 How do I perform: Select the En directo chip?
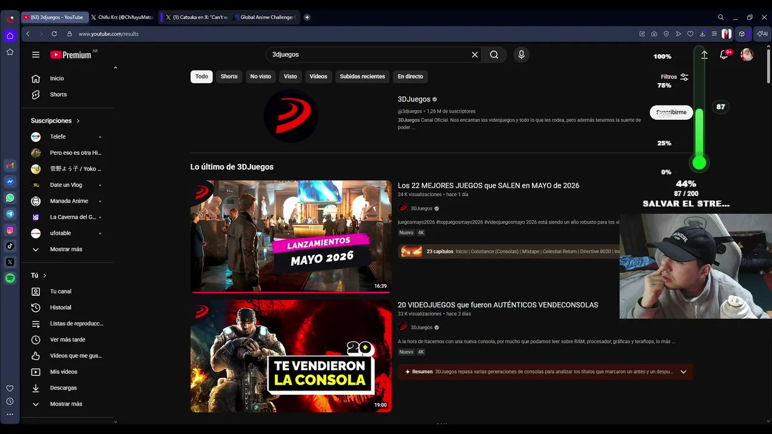(410, 77)
